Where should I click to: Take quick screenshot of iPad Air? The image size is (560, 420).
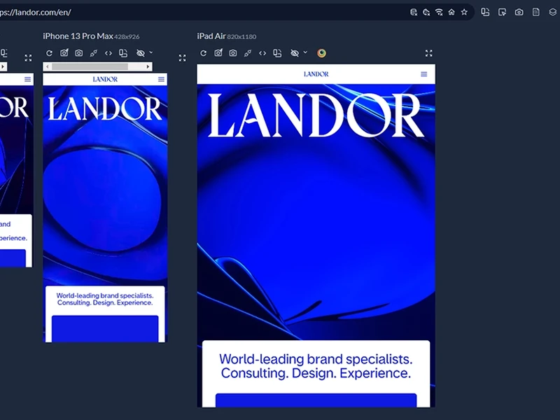pyautogui.click(x=218, y=53)
